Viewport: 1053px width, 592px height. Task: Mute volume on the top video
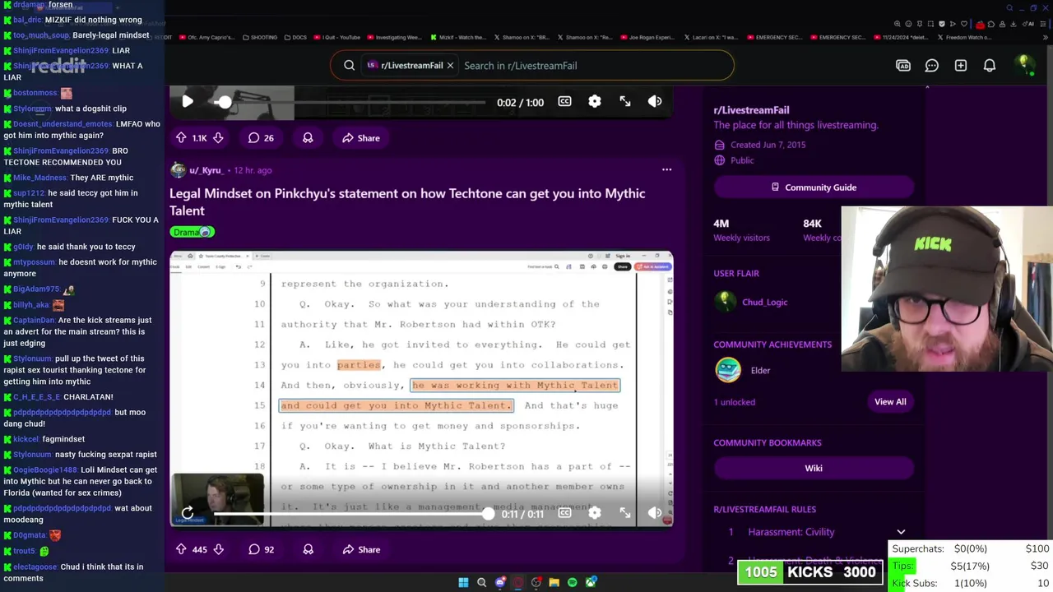[x=655, y=102]
